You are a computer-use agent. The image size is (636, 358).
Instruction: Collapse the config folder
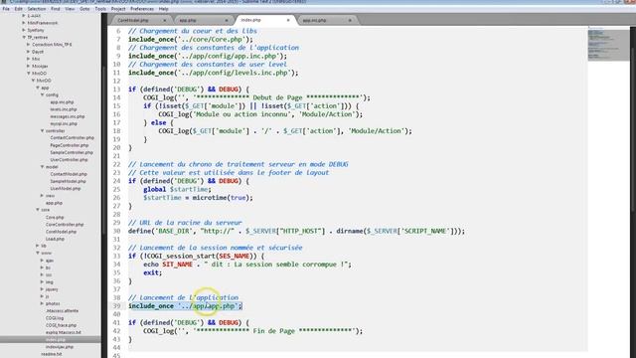[x=42, y=95]
